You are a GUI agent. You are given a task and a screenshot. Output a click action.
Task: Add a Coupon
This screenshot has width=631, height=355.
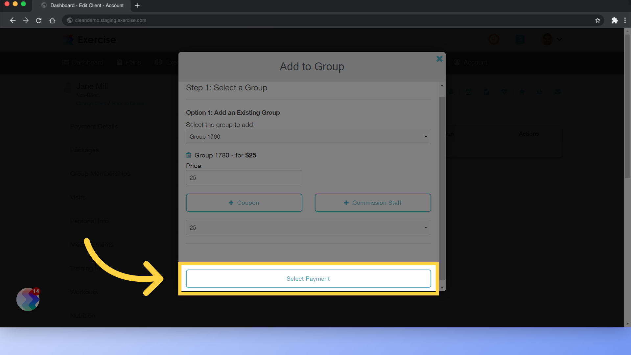[x=244, y=203]
